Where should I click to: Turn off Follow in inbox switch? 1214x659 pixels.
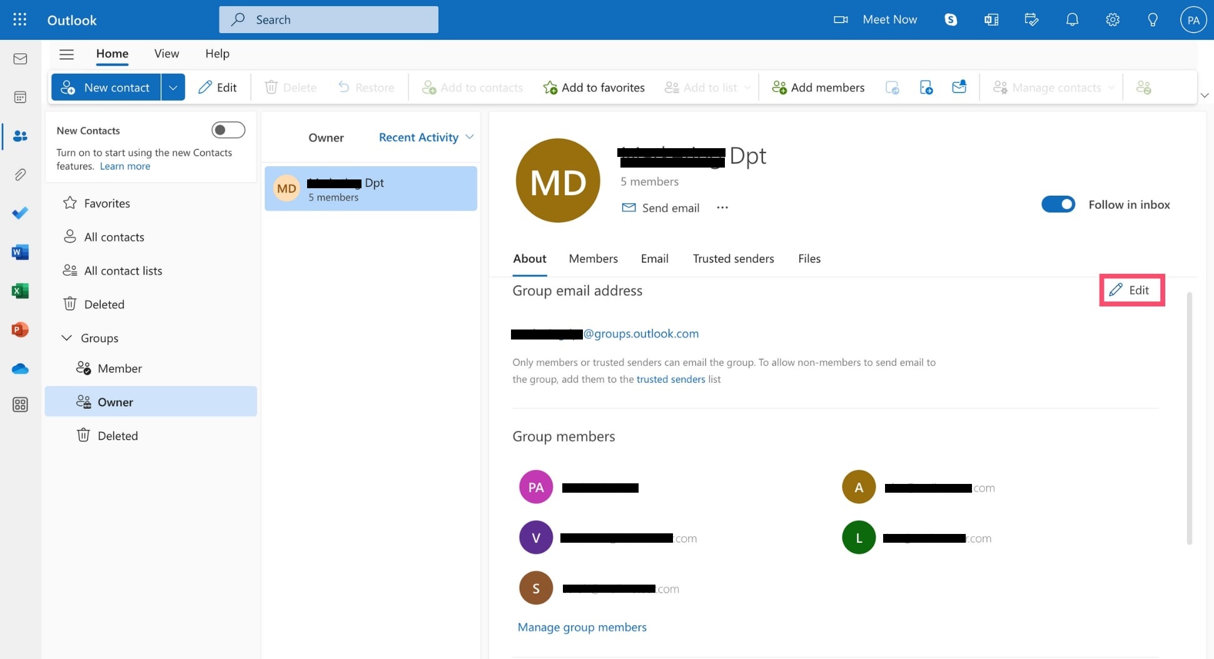coord(1058,204)
